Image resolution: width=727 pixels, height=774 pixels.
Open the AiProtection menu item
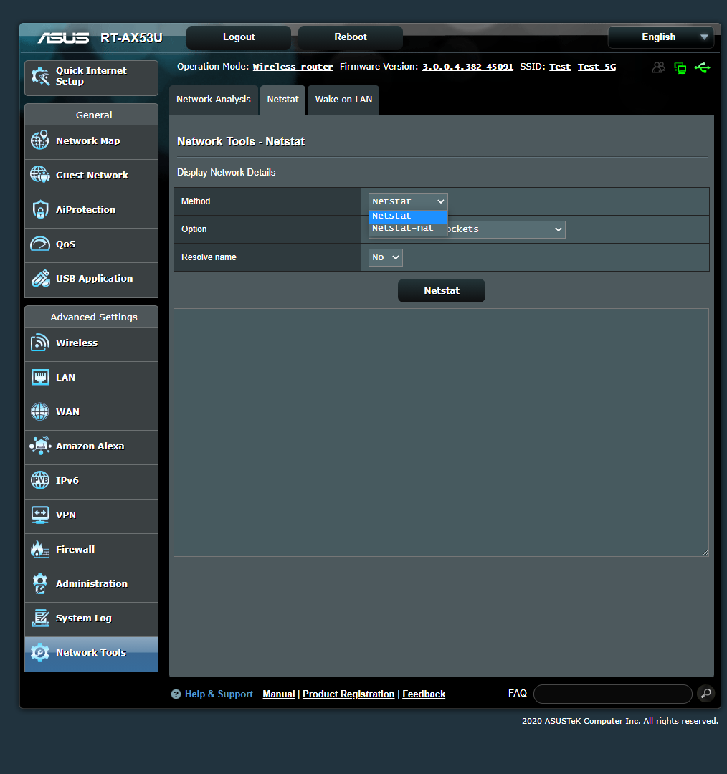[x=91, y=211]
